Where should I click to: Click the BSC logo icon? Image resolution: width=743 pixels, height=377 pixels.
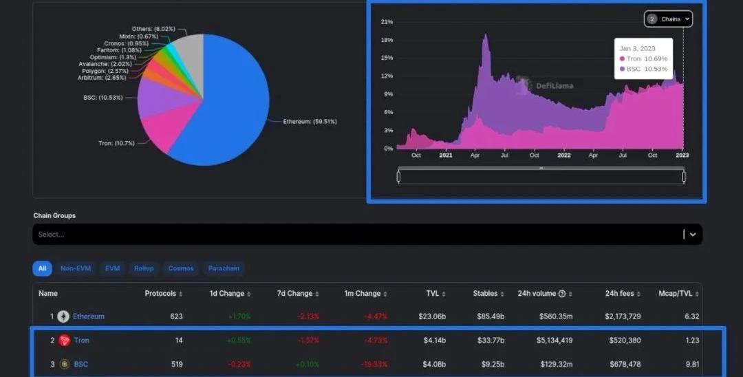[x=64, y=364]
